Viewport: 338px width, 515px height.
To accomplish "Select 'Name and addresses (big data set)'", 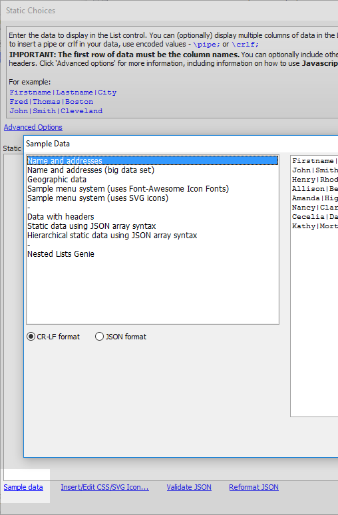I will [x=152, y=170].
